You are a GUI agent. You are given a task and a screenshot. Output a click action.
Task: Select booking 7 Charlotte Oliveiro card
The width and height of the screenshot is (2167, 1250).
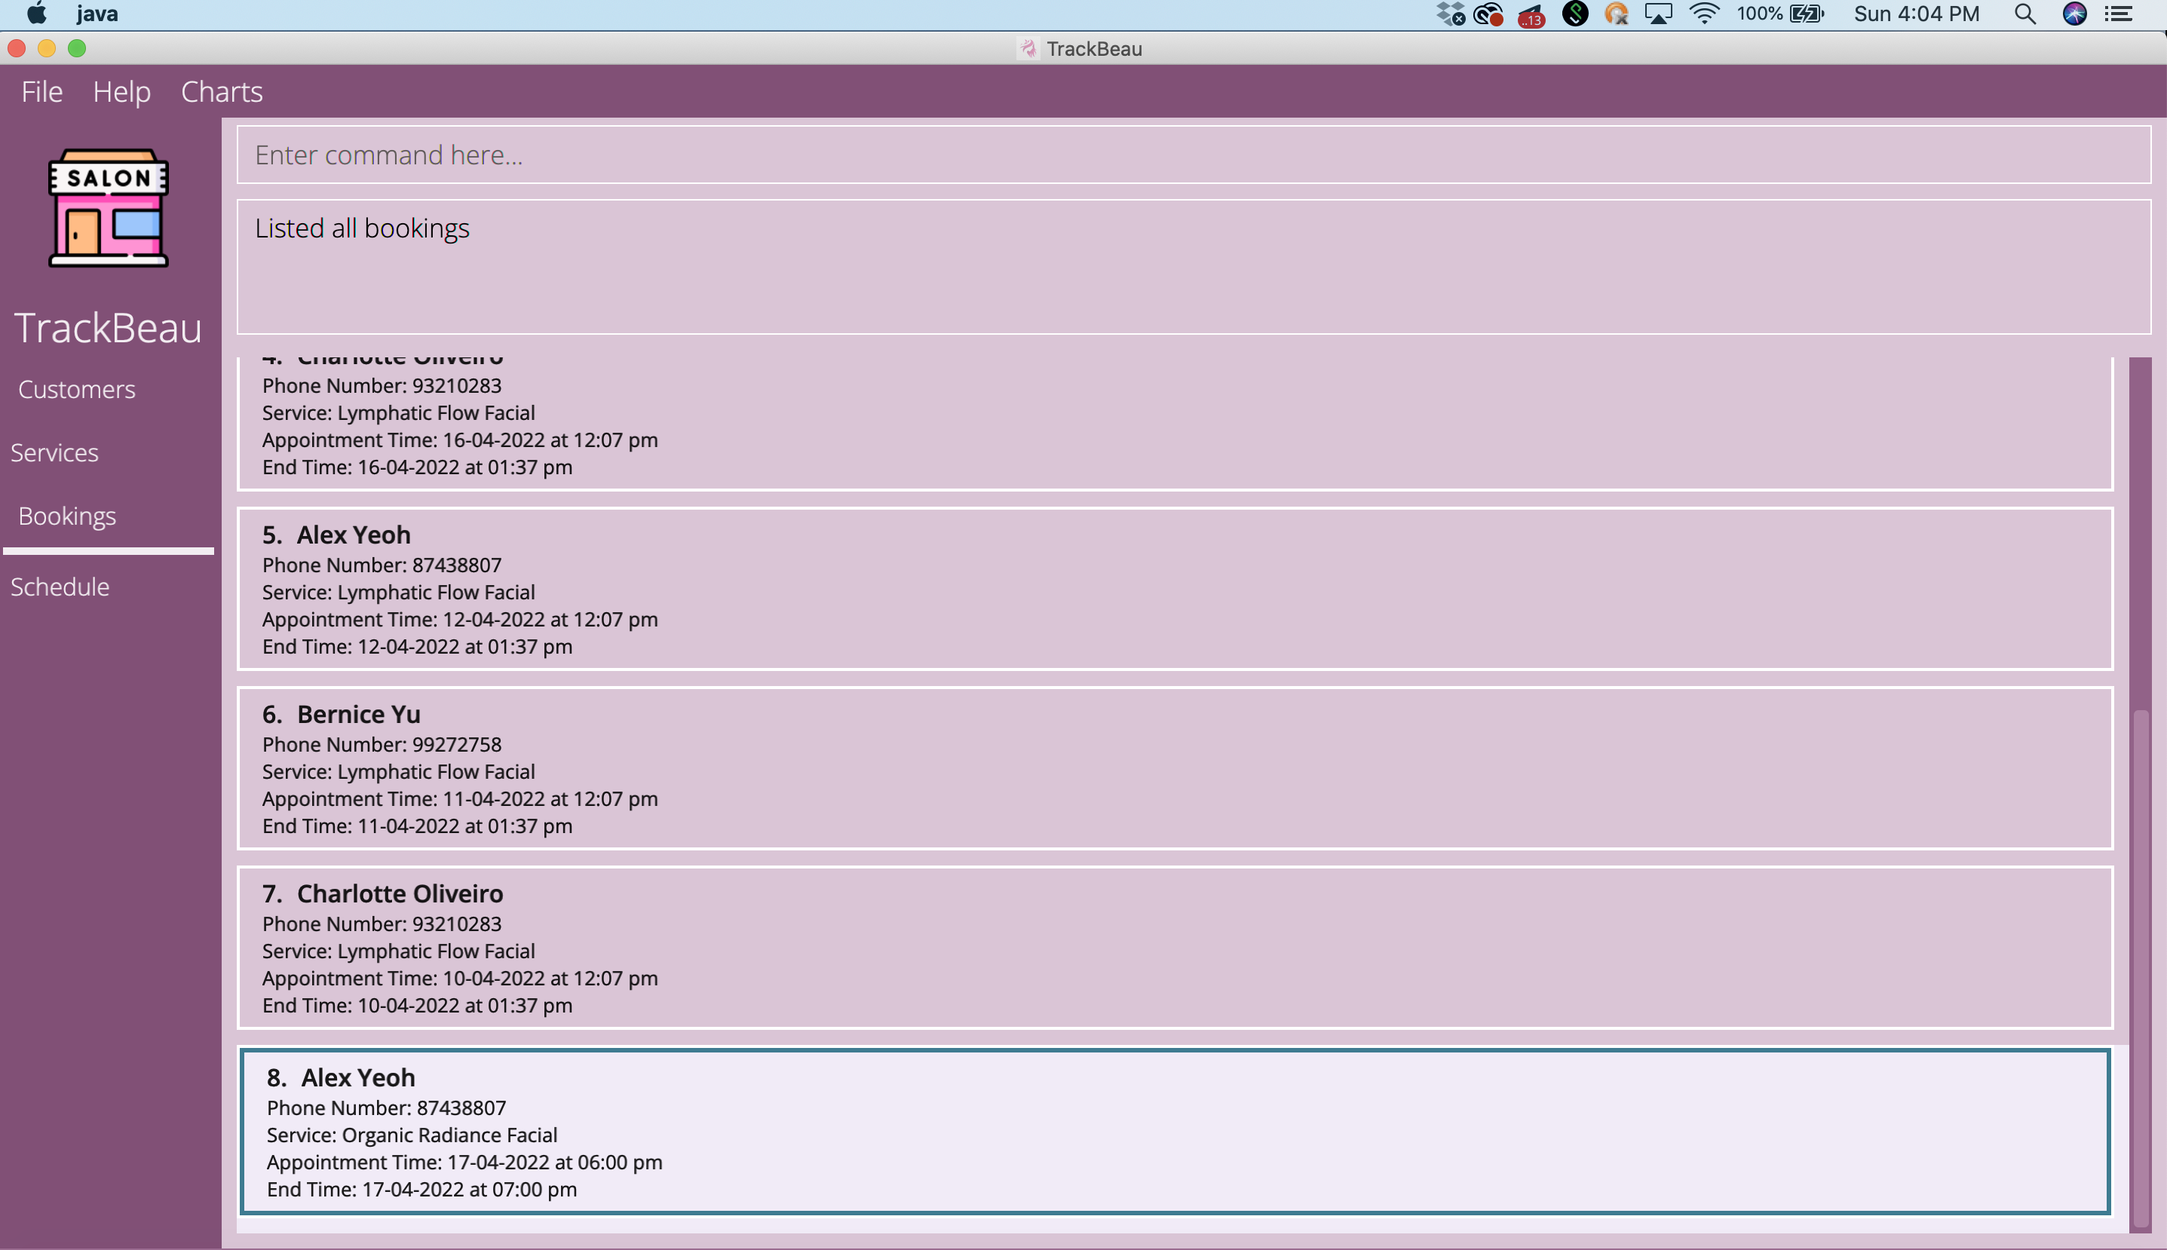coord(1175,948)
